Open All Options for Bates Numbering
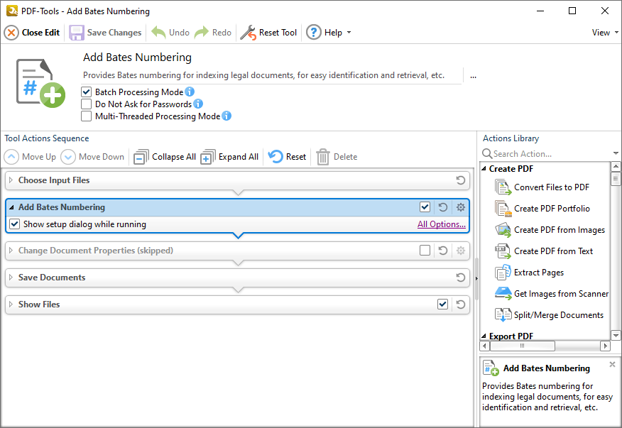Screen dimensions: 622x428 pos(442,224)
